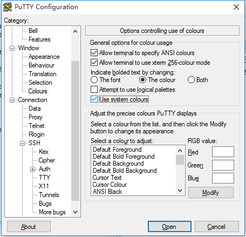The width and height of the screenshot is (246, 237).
Task: Open X11 settings
Action: point(44,186)
